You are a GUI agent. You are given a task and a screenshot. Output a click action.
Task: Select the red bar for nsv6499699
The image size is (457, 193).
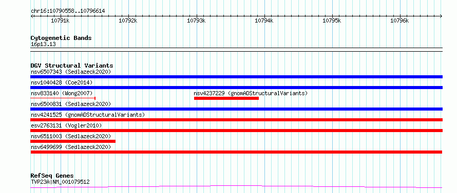tap(236, 152)
